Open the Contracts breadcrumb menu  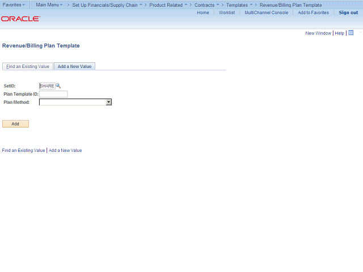206,5
